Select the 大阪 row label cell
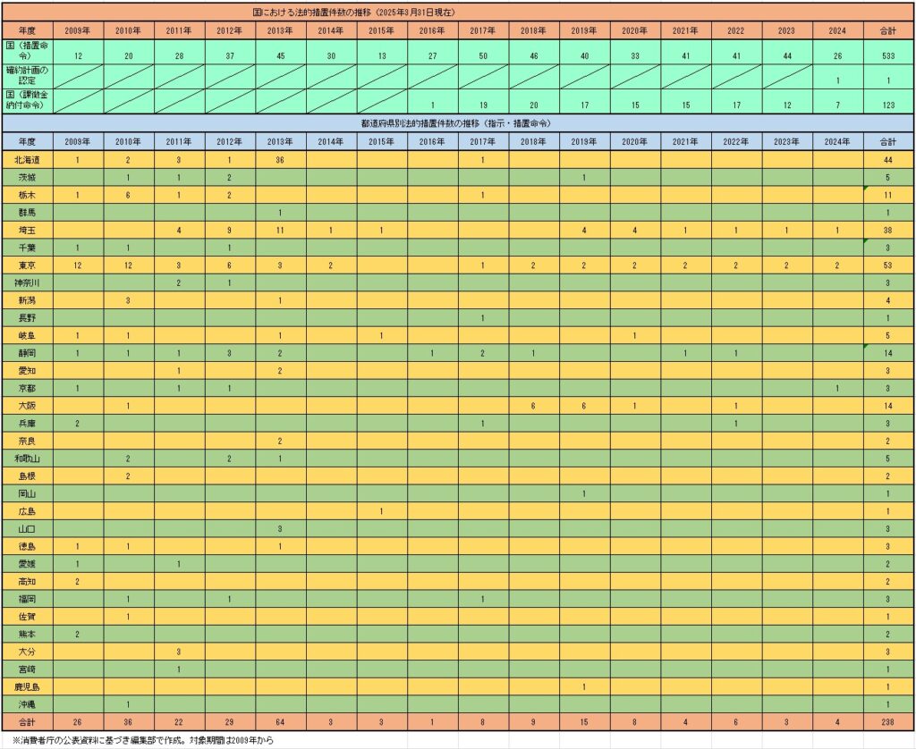The image size is (916, 749). 27,405
